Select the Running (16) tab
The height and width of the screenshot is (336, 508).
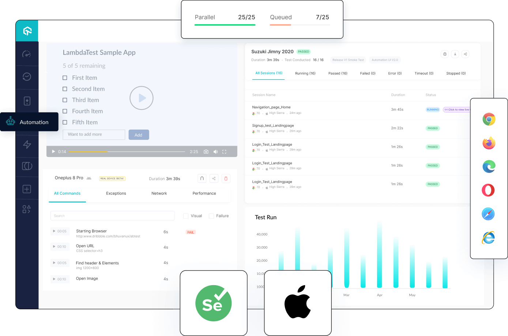point(305,73)
